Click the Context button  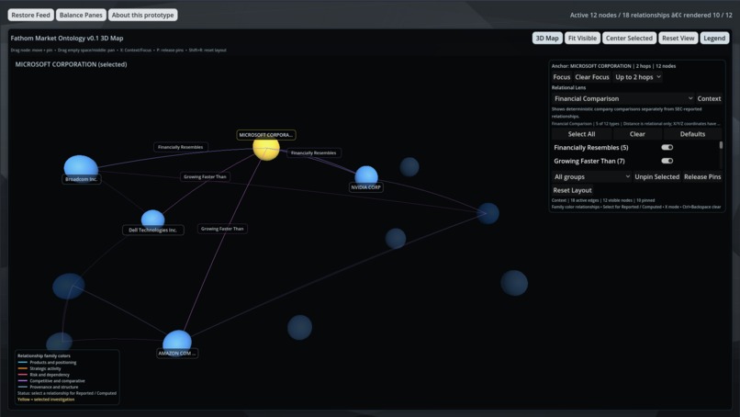coord(709,98)
